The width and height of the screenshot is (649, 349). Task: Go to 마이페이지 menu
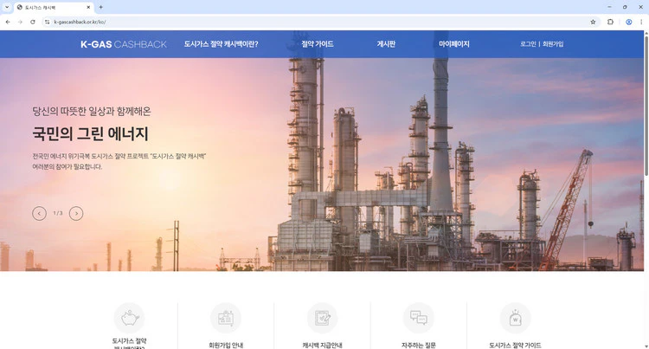tap(453, 44)
